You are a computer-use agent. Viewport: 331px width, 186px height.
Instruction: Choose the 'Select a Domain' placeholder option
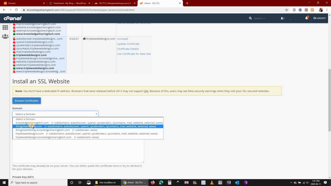click(88, 119)
